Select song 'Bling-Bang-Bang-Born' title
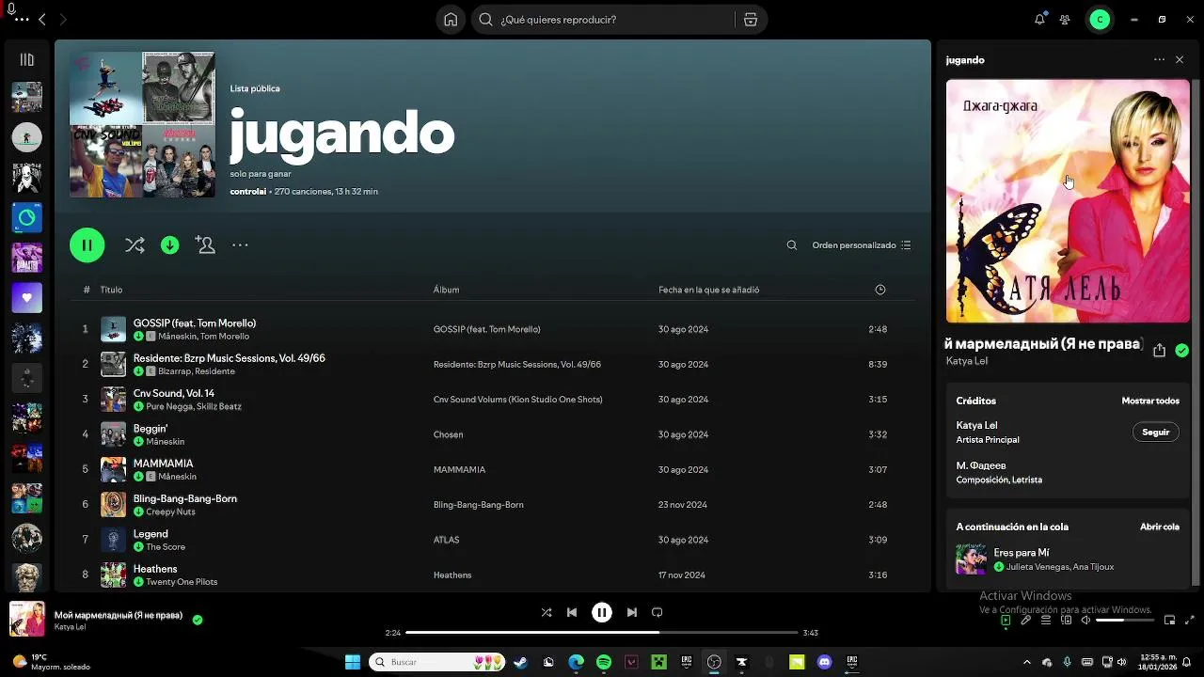The height and width of the screenshot is (677, 1204). point(185,498)
